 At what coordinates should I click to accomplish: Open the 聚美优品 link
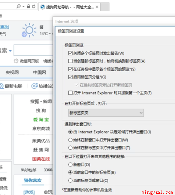pyautogui.click(x=41, y=141)
